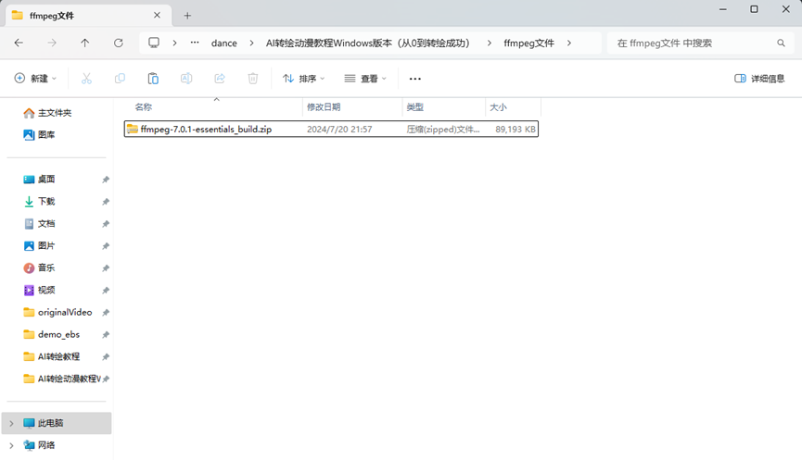
Task: Open 下载 downloads in sidebar
Action: [x=39, y=202]
